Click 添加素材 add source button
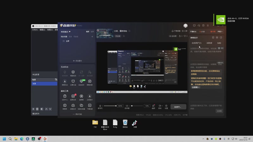The image size is (253, 142). [77, 61]
